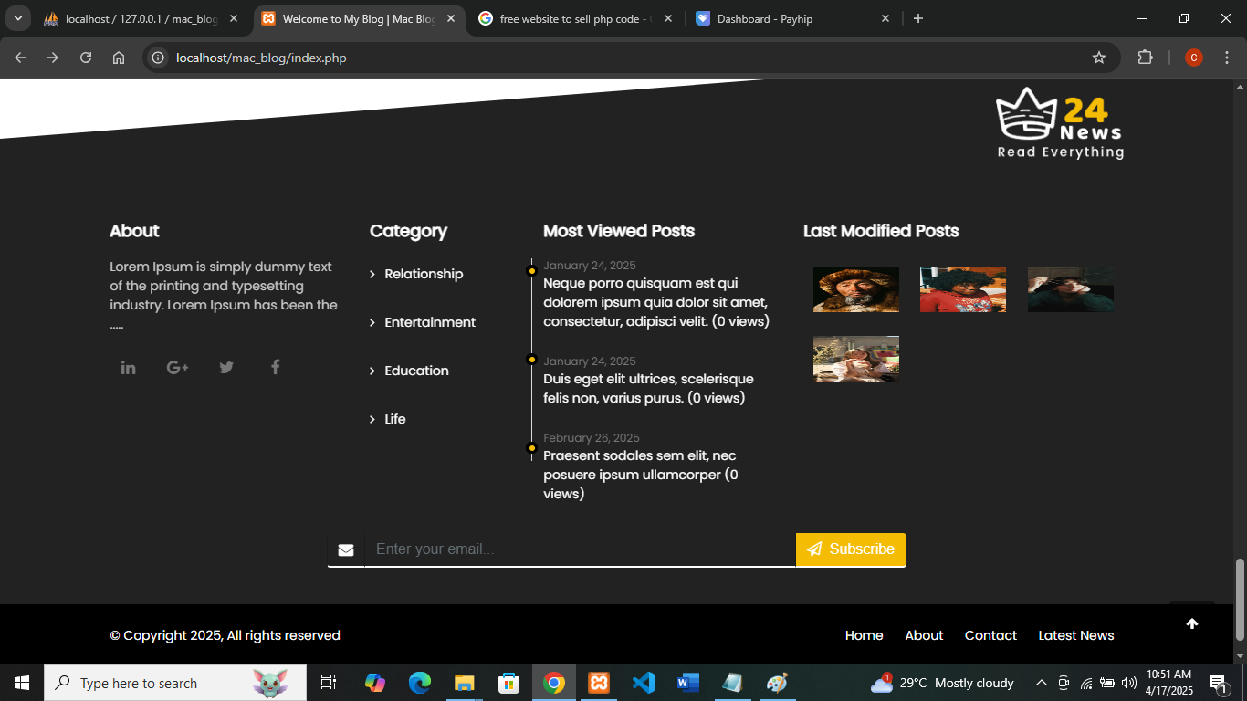Open the browser home page

(x=119, y=58)
